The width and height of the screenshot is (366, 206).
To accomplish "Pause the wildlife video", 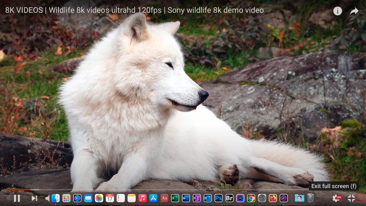I will (17, 198).
